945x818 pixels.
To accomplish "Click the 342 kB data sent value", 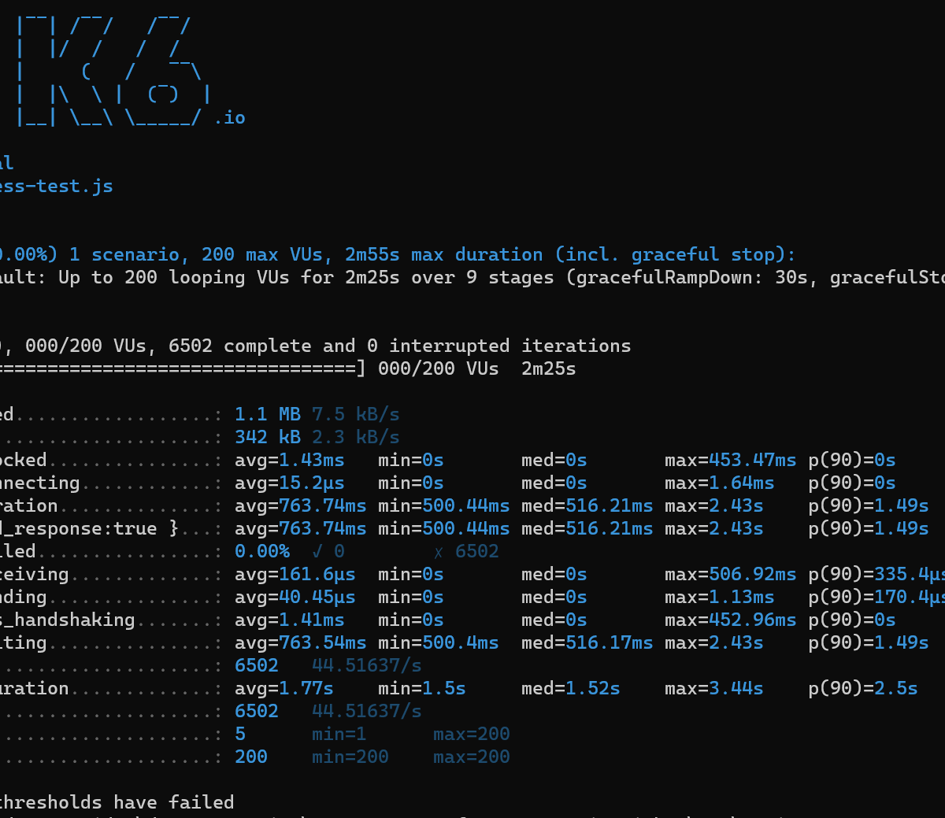I will (x=267, y=437).
